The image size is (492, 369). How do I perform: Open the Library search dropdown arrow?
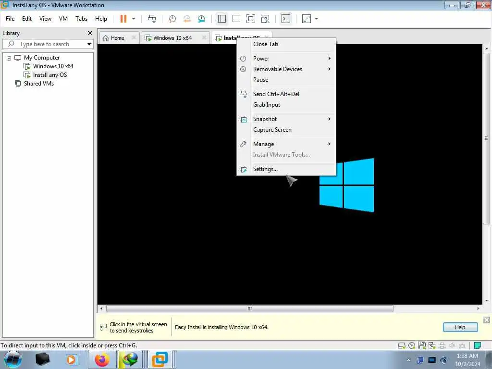(89, 44)
